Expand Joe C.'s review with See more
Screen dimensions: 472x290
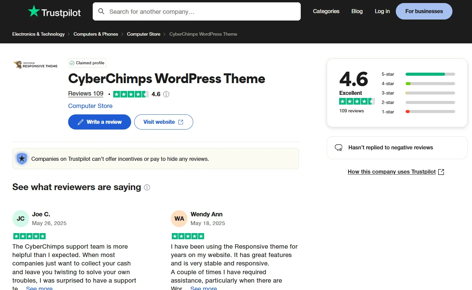point(39,288)
